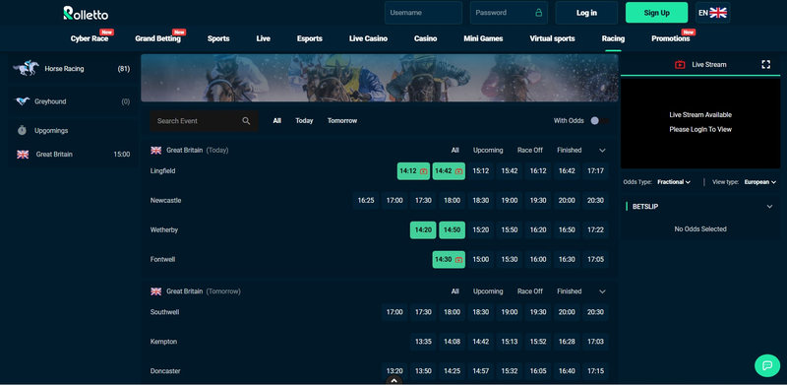The width and height of the screenshot is (787, 385).
Task: Click the search magnifier icon
Action: click(246, 121)
